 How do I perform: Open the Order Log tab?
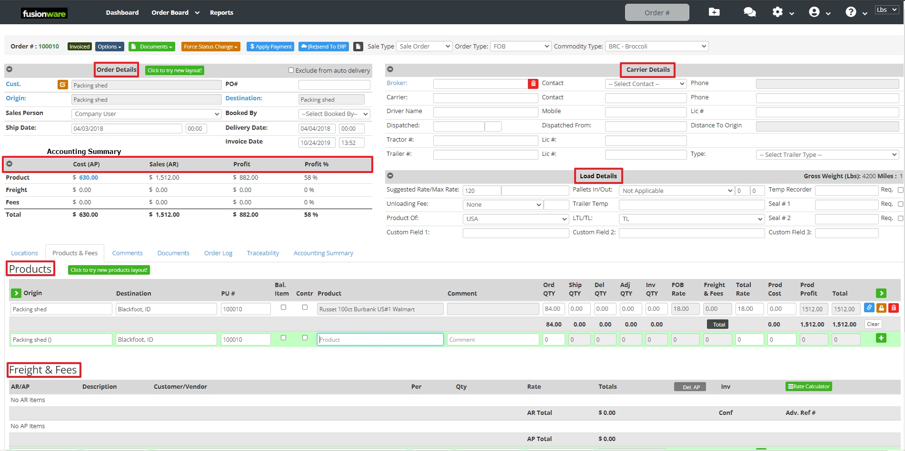pyautogui.click(x=218, y=253)
